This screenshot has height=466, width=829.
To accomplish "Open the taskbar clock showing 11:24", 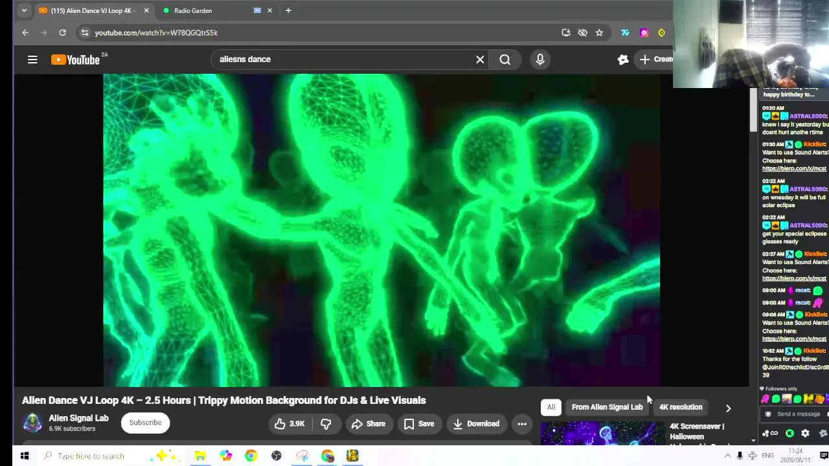I will click(x=795, y=456).
